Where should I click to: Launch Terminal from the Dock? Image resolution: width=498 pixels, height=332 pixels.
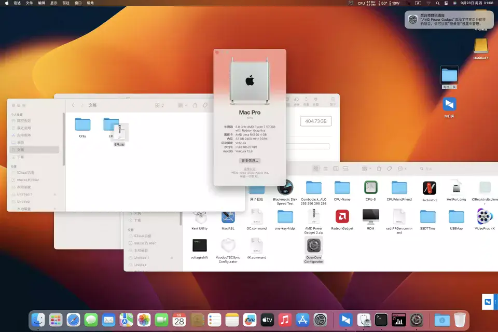[x=381, y=320]
